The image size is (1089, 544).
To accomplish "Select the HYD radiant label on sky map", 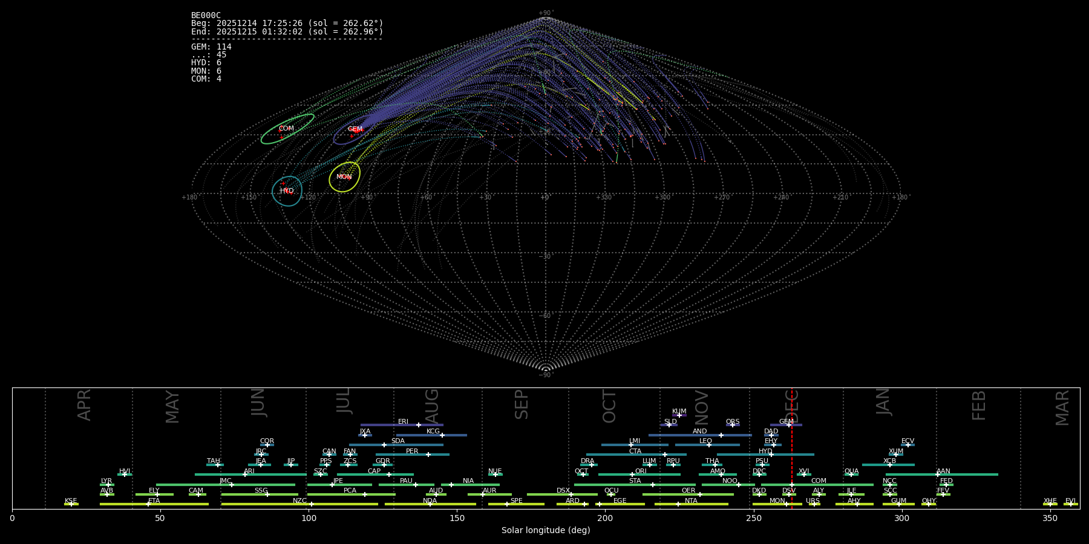I will pyautogui.click(x=287, y=191).
